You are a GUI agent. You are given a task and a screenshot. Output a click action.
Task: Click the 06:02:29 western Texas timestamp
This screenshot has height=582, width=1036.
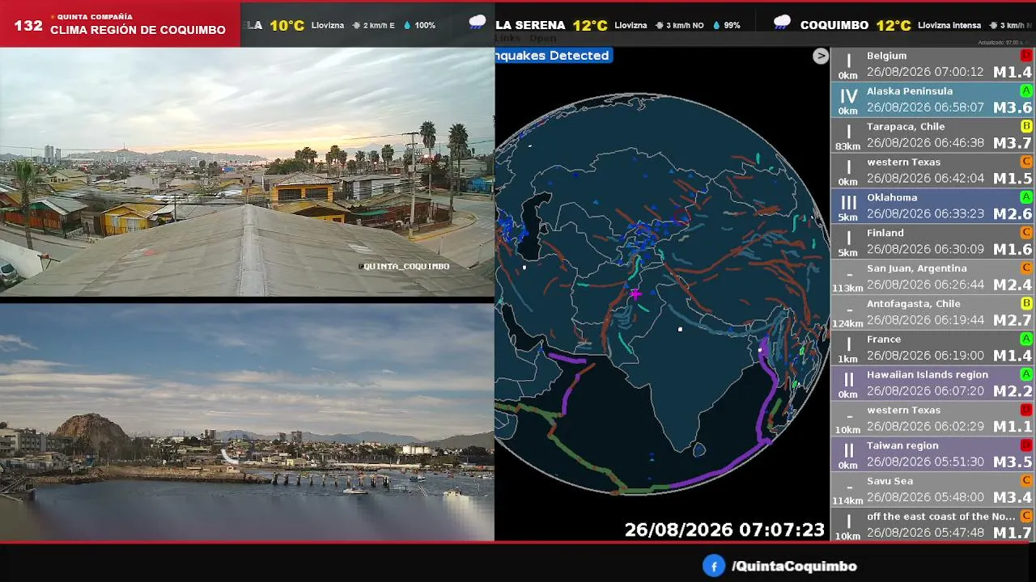pos(925,427)
